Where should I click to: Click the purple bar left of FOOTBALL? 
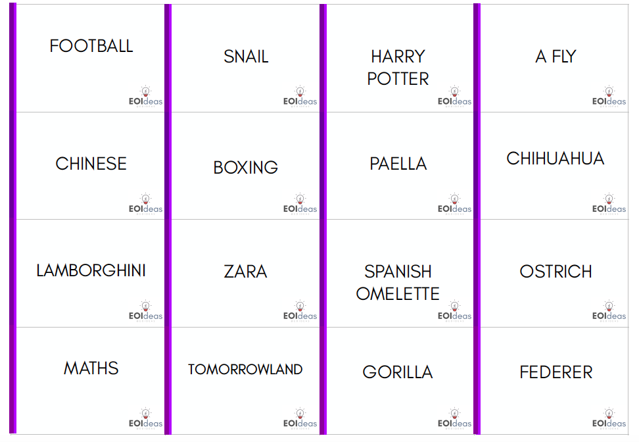tap(12, 218)
